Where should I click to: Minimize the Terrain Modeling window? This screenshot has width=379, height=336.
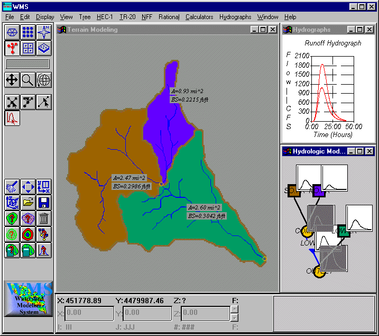pos(255,30)
